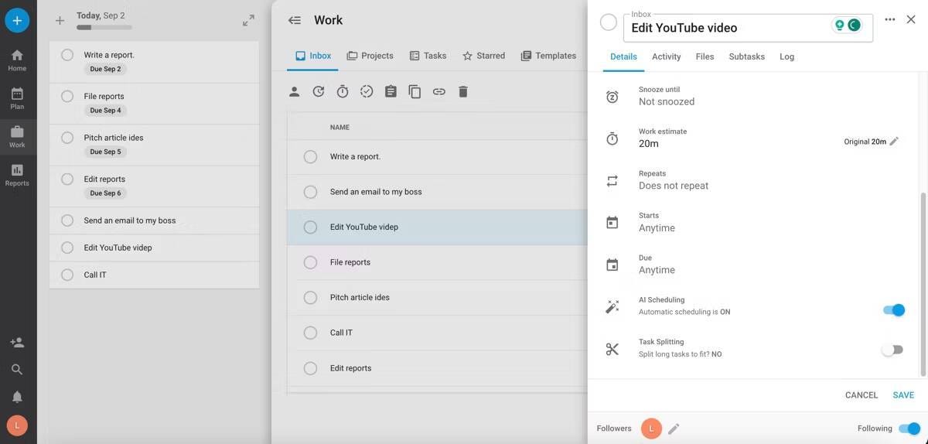Image resolution: width=928 pixels, height=444 pixels.
Task: Click the pencil icon beside Original 20m
Action: [x=894, y=142]
